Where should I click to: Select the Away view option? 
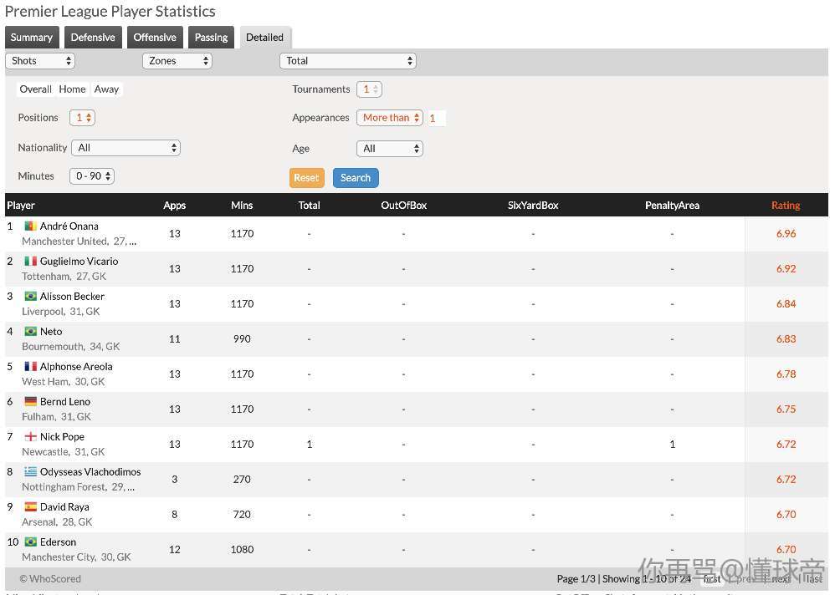(x=106, y=89)
